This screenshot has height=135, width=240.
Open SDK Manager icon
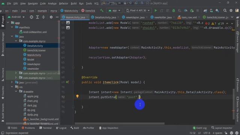(217, 10)
